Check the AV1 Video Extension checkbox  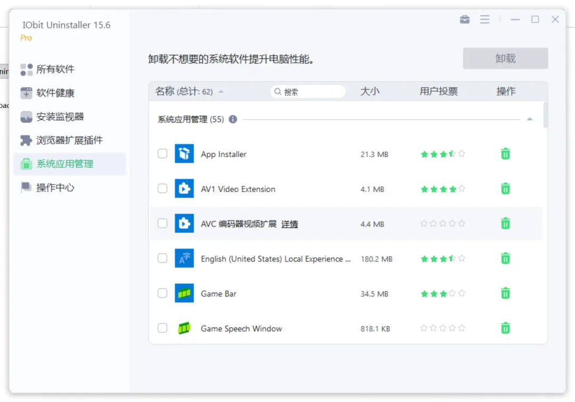coord(162,189)
